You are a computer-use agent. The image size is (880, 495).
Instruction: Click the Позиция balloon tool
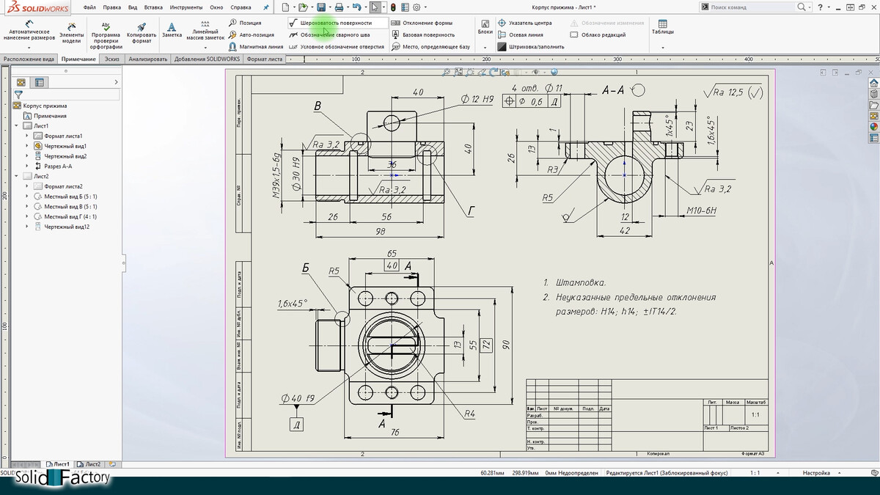pos(244,23)
